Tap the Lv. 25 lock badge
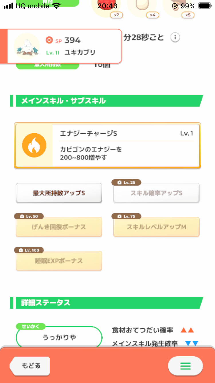Screen dimensions: 215x383 (x=126, y=182)
